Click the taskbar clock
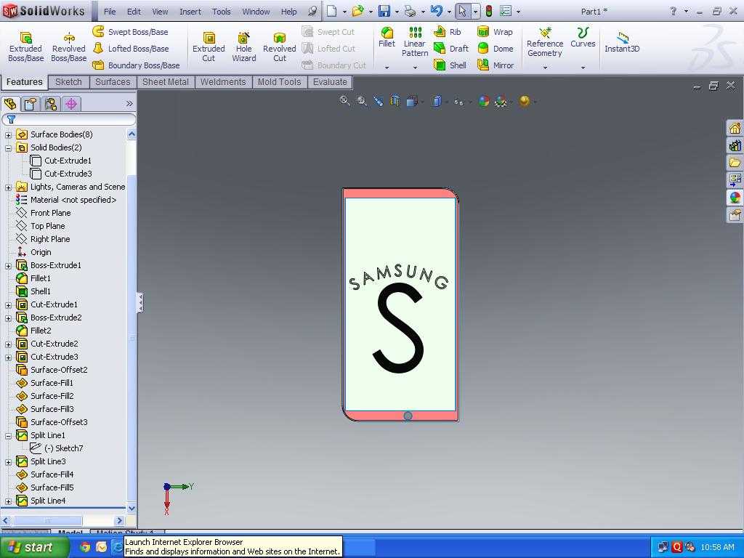The width and height of the screenshot is (744, 558). click(717, 547)
